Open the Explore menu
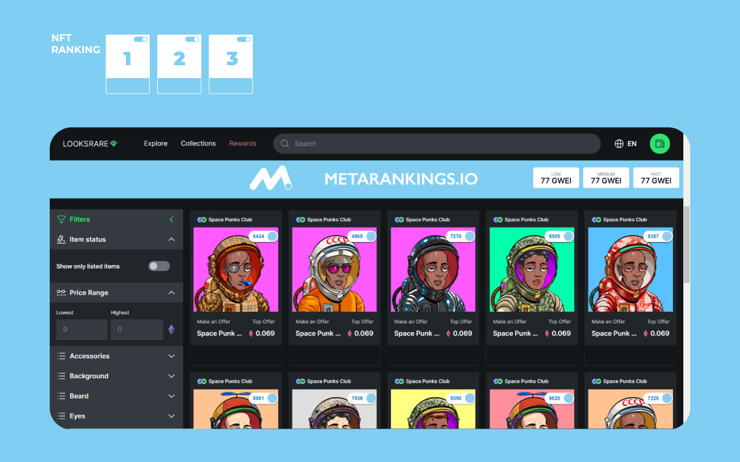 coord(156,144)
